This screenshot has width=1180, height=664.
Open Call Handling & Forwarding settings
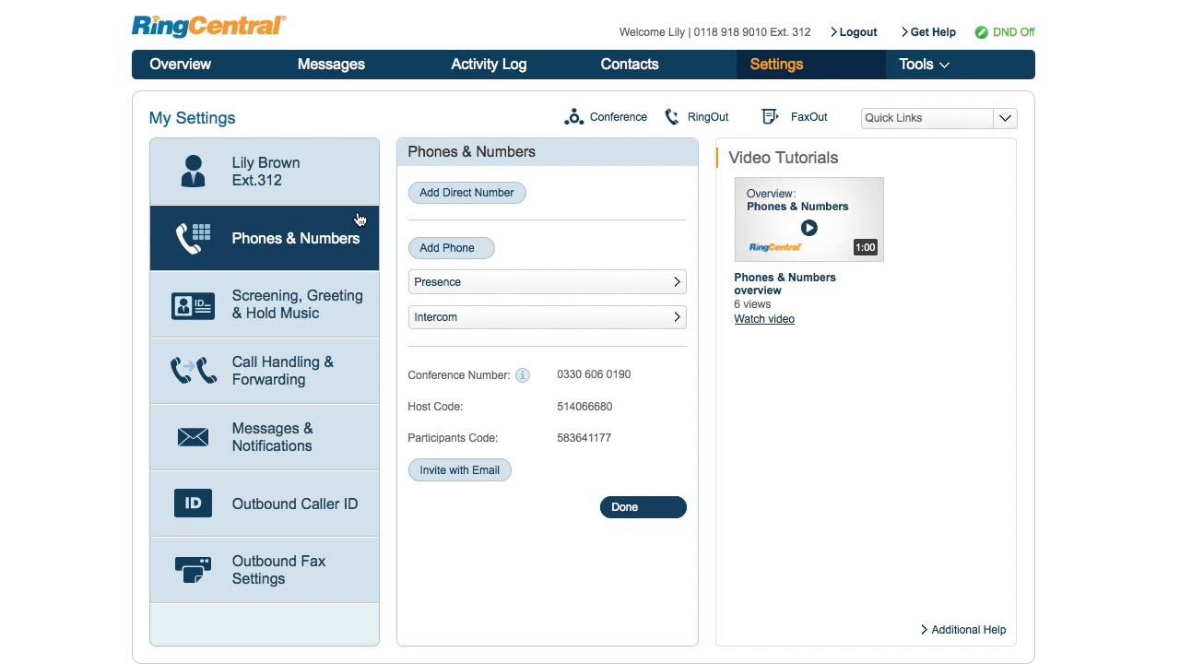click(x=265, y=371)
